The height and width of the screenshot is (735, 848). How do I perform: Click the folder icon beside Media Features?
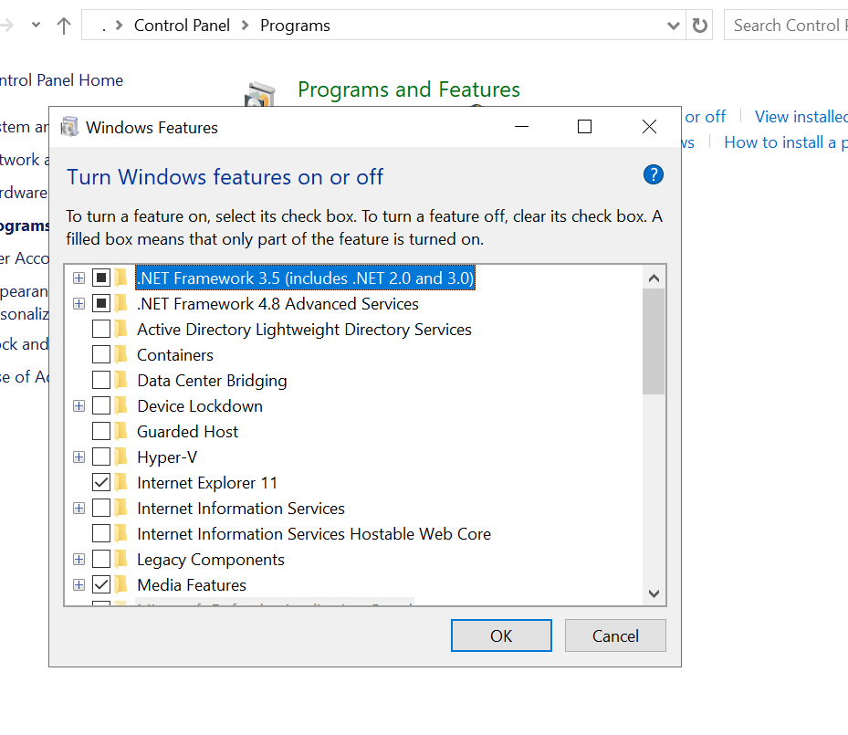(x=121, y=584)
